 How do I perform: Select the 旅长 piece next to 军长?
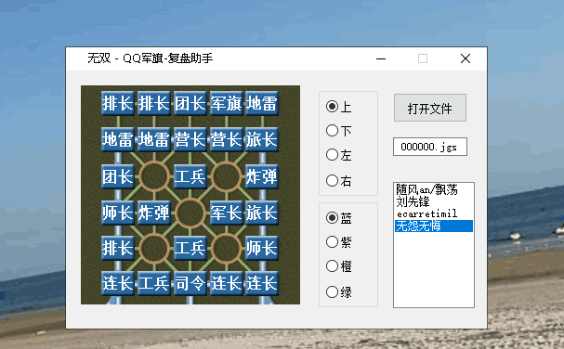point(262,213)
